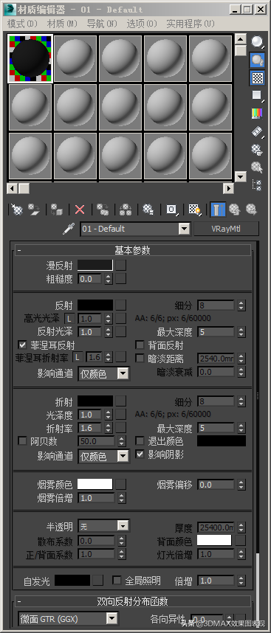The height and width of the screenshot is (633, 271).
Task: Toggle the Show End Result icon
Action: tap(218, 209)
